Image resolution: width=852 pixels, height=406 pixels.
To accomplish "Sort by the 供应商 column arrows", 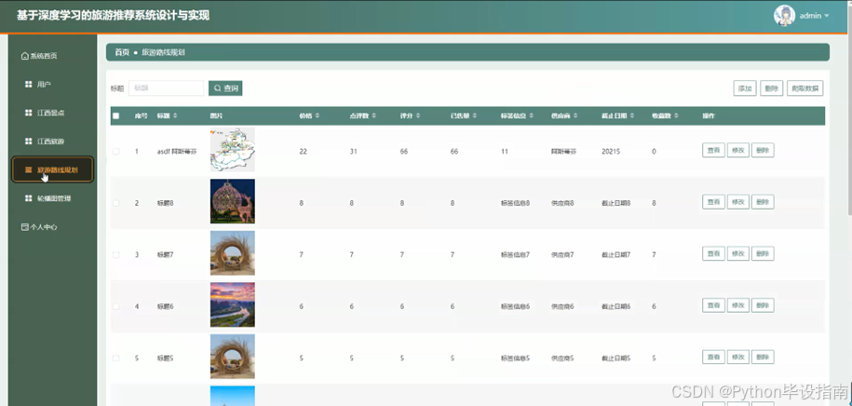I will click(575, 115).
